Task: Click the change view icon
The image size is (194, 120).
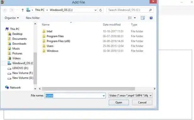Action: coord(130,18)
